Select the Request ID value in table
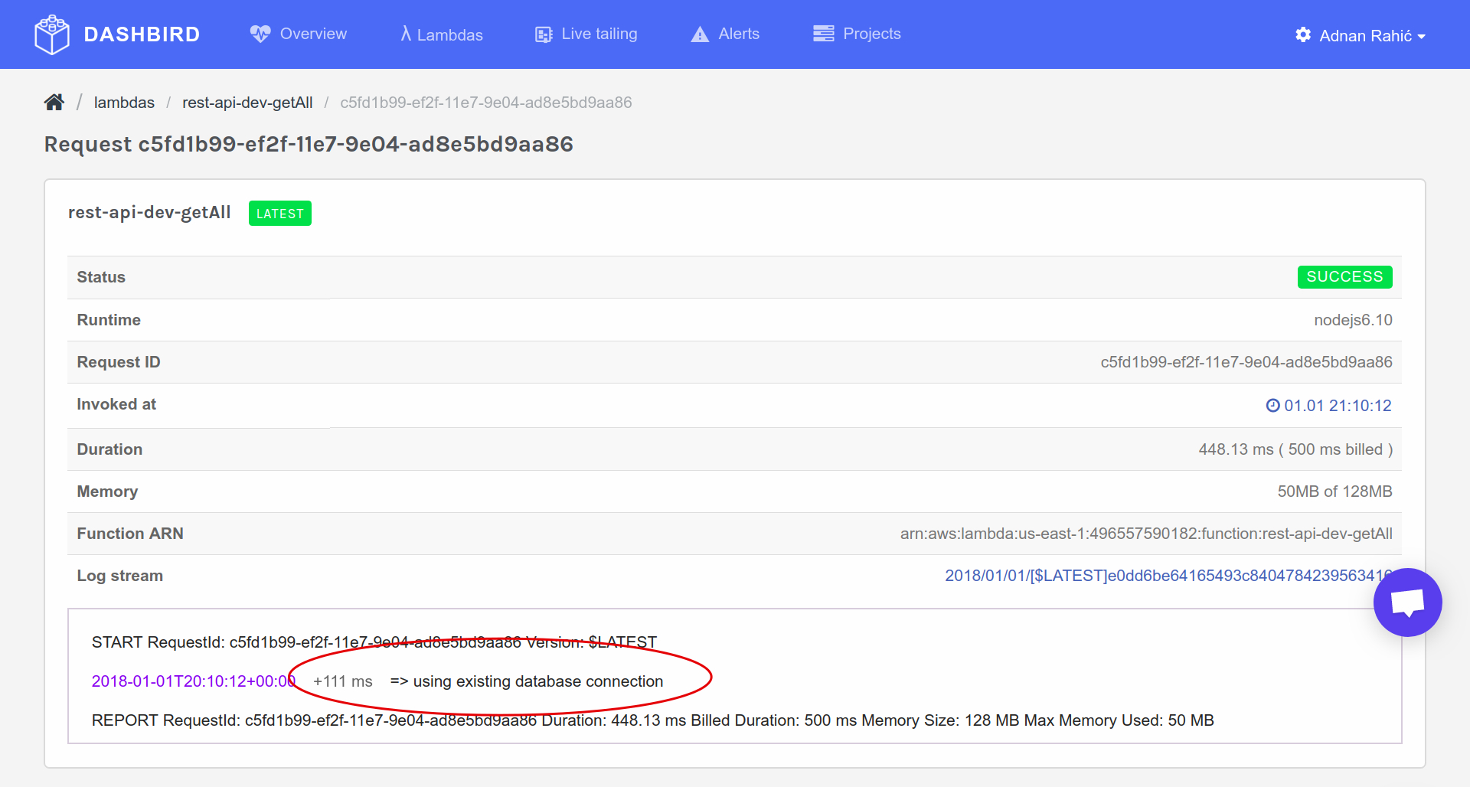Viewport: 1470px width, 787px height. (1246, 362)
